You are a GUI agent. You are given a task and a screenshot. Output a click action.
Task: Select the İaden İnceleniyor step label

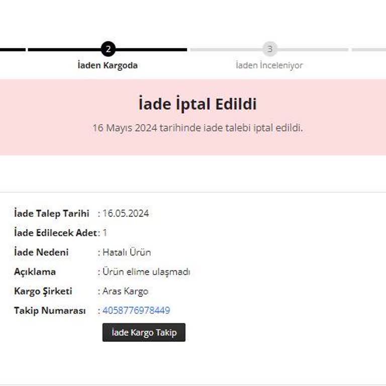(x=269, y=65)
